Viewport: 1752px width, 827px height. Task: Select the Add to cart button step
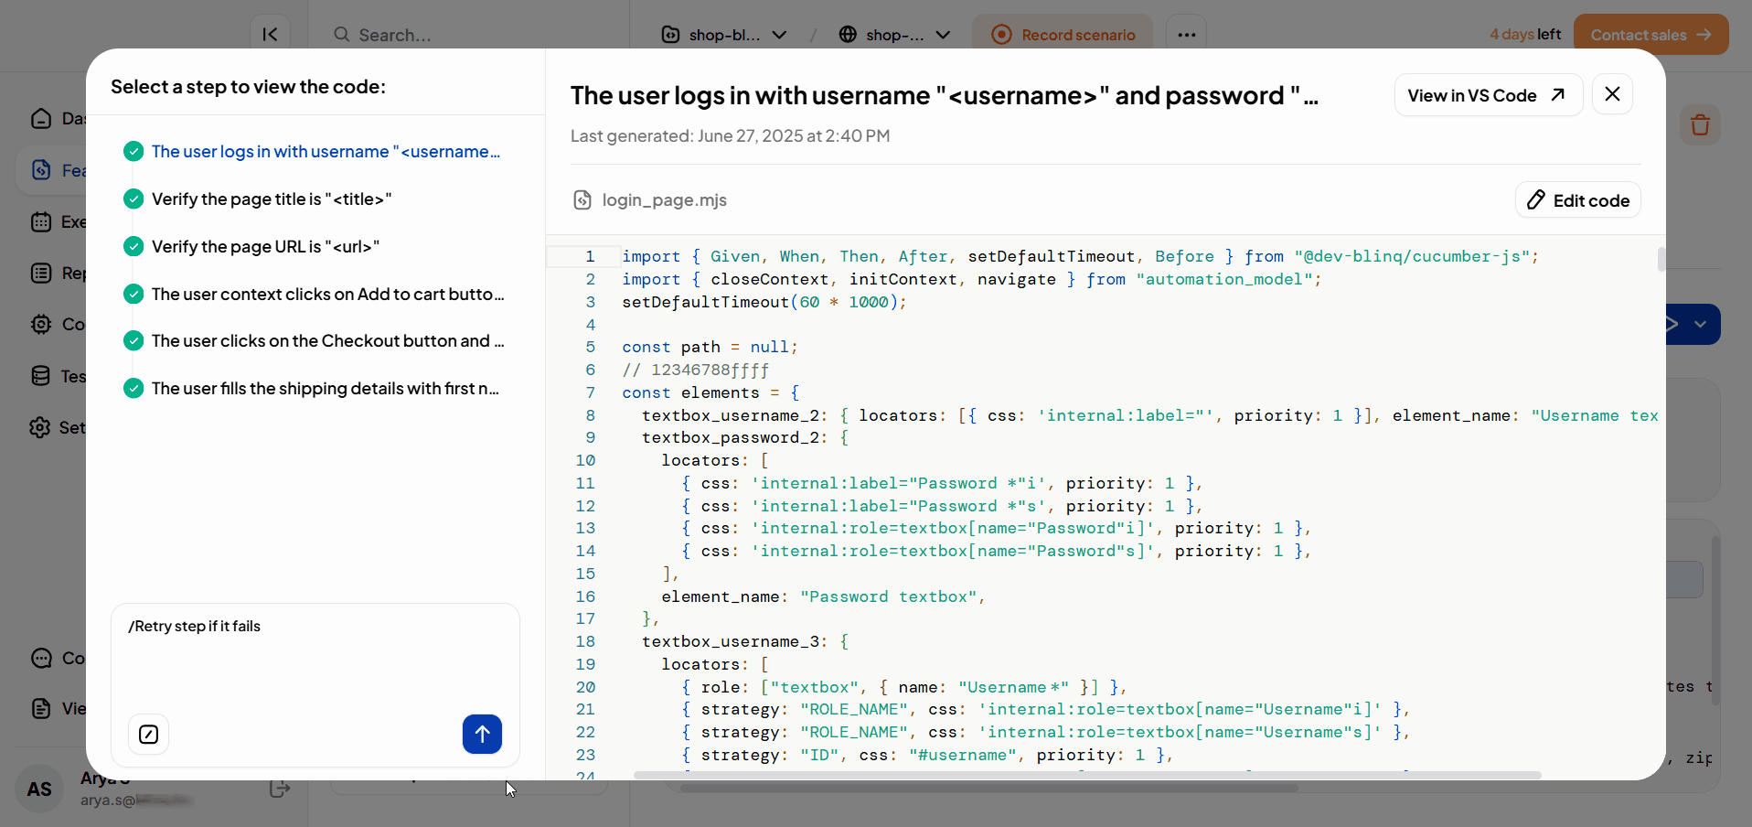(327, 295)
